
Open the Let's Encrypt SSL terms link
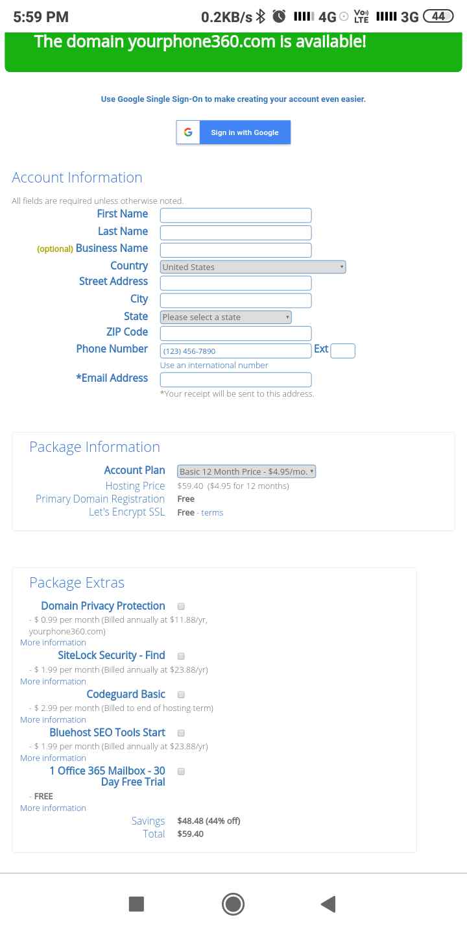(212, 513)
